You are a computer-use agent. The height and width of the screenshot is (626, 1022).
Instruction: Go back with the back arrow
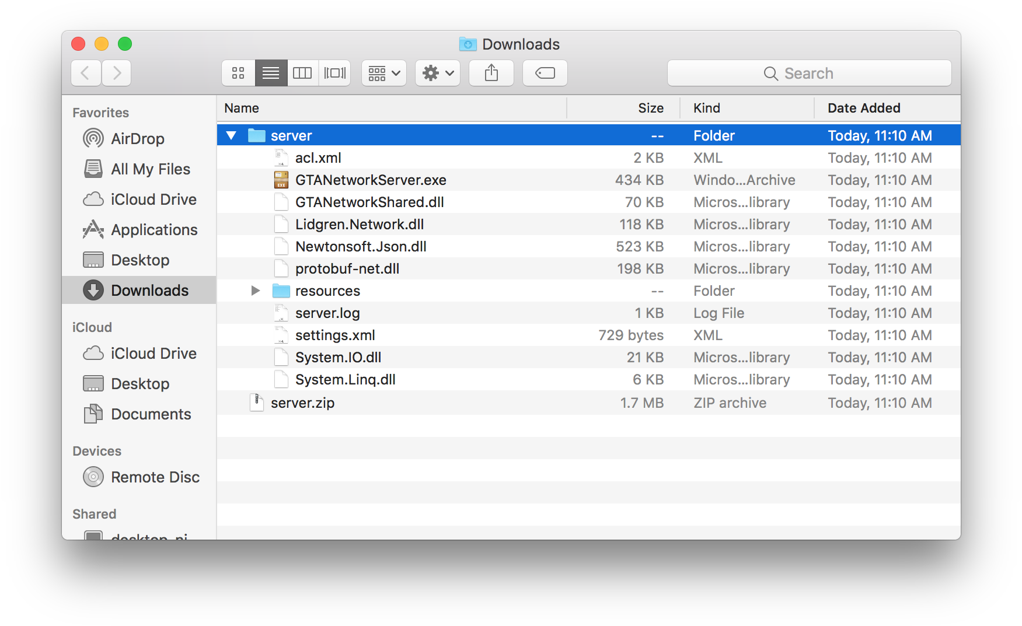[86, 73]
